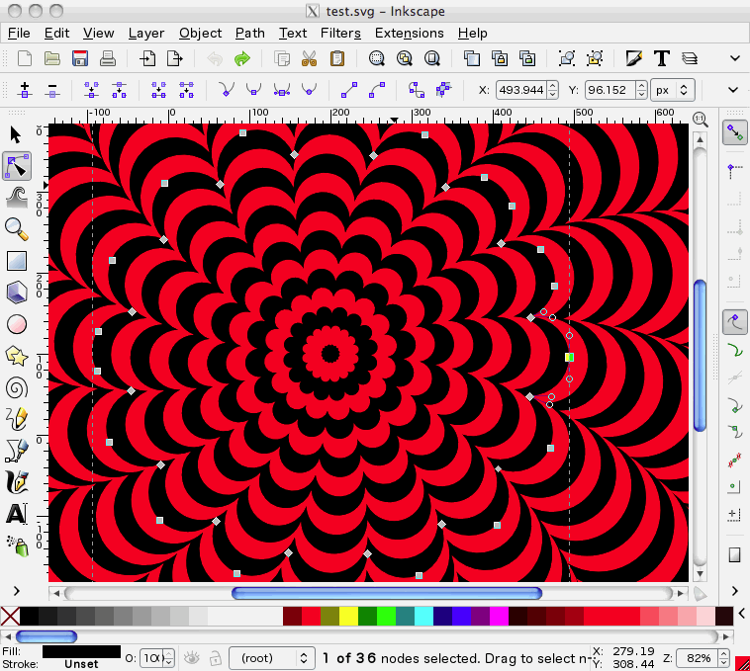Open the Extensions menu
The height and width of the screenshot is (671, 750).
409,33
